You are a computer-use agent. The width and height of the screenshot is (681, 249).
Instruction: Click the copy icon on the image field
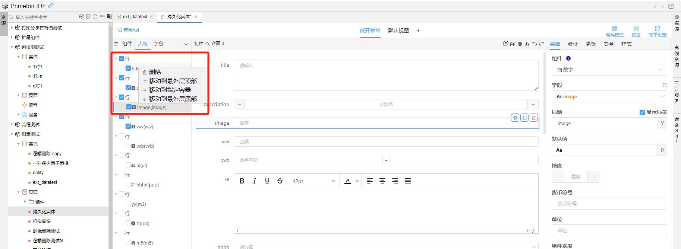coord(524,118)
